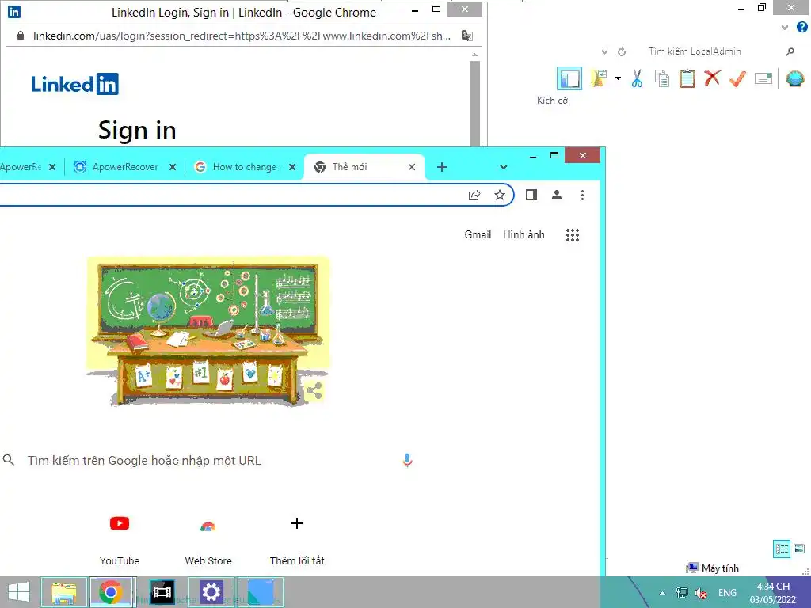Image resolution: width=811 pixels, height=608 pixels.
Task: Click the shell globe icon in toolbar
Action: [795, 78]
